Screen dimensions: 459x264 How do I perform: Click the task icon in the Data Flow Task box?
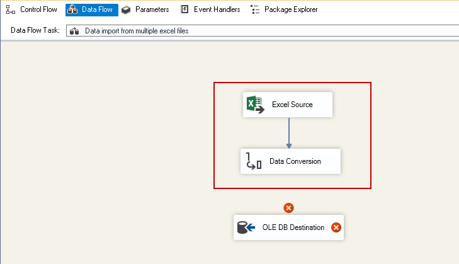(x=74, y=31)
